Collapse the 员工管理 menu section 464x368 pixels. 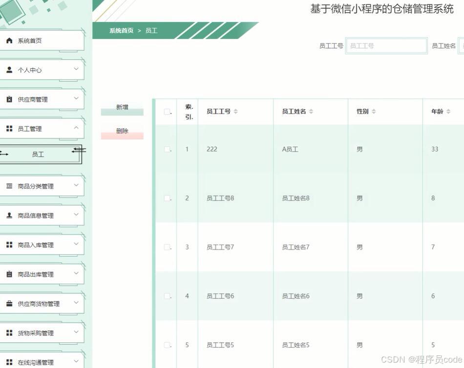pos(76,128)
